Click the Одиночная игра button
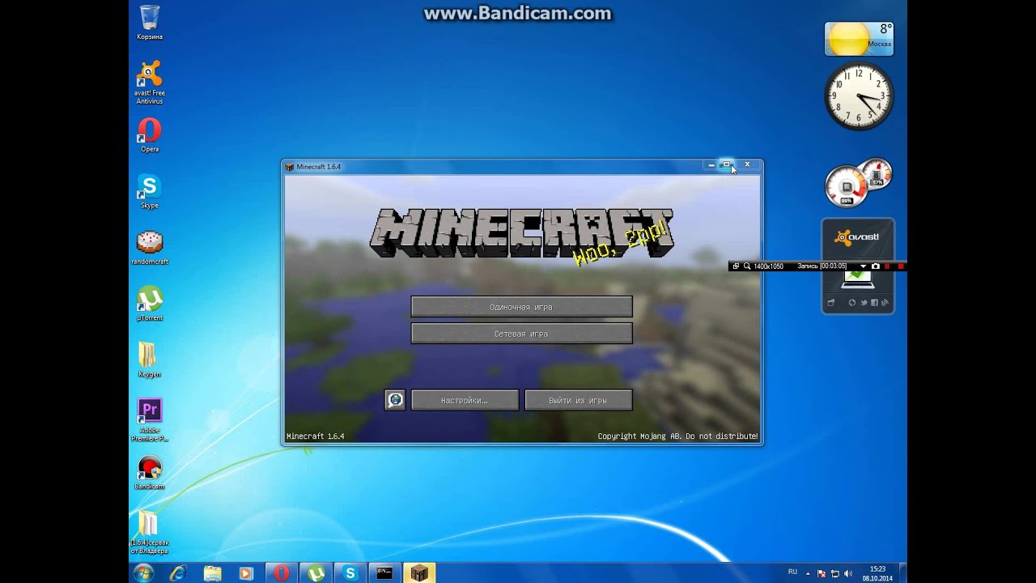This screenshot has width=1036, height=583. point(521,307)
